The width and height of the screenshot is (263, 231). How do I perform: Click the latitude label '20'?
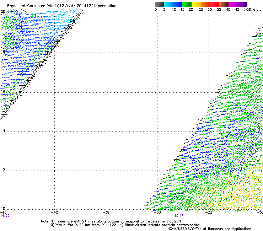pos(3,12)
